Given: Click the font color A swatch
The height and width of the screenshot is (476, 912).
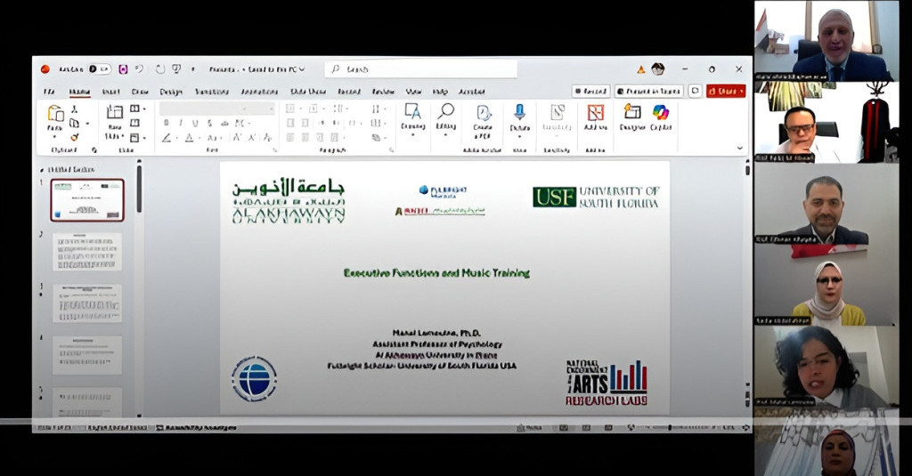Looking at the screenshot, I should tap(189, 138).
